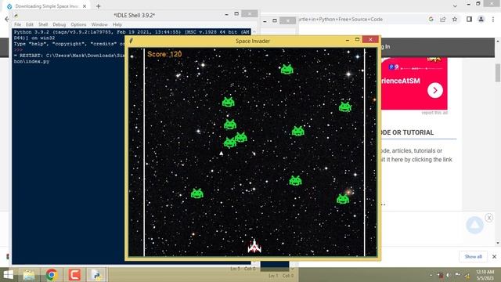Click the RESTART line in IDLE Shell

coord(69,59)
